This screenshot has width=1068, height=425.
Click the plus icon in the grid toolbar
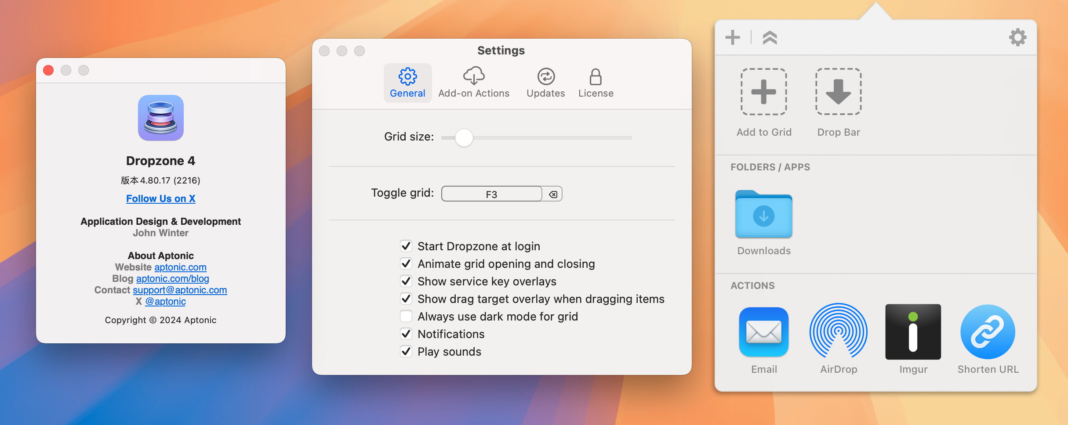pos(733,37)
